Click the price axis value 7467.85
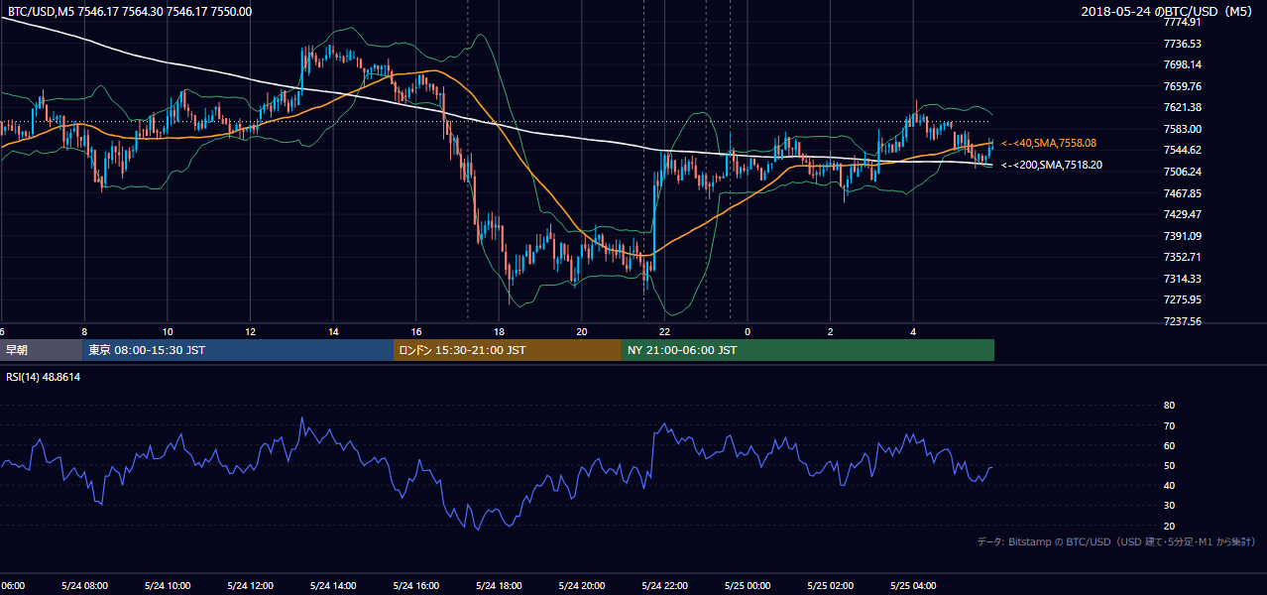The height and width of the screenshot is (595, 1267). pos(1182,193)
